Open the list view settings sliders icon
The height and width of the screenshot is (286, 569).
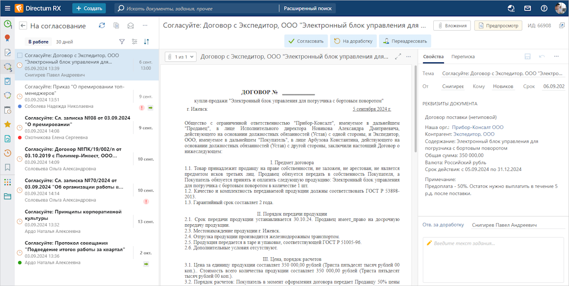click(134, 42)
